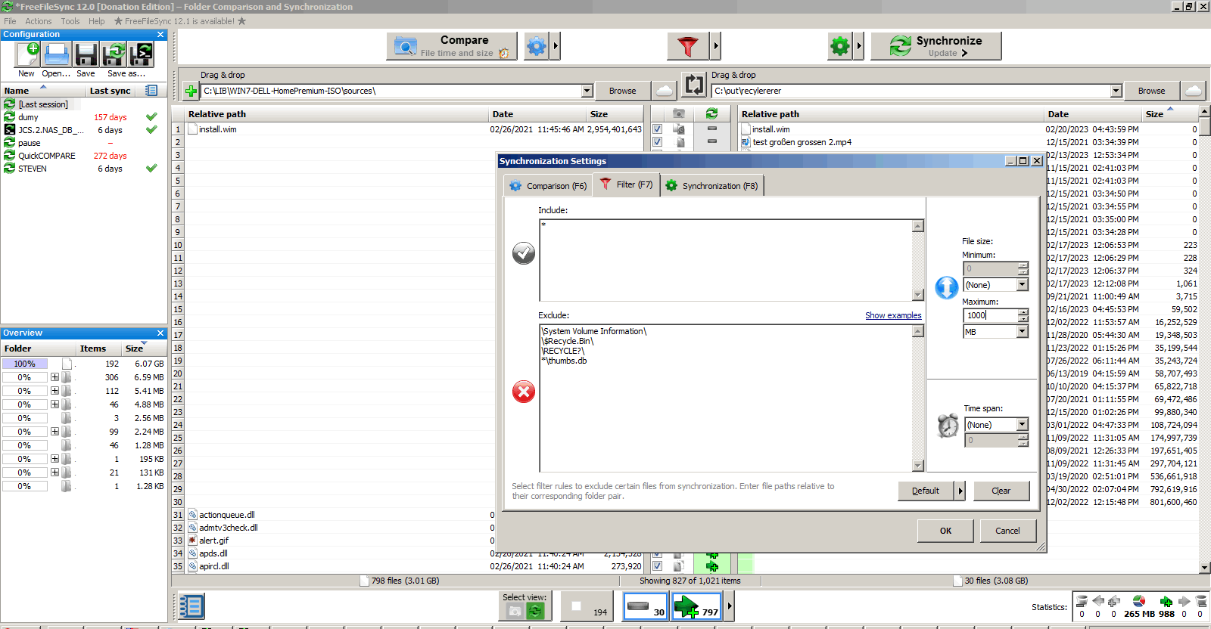
Task: Expand folder with 99 items
Action: 54,432
